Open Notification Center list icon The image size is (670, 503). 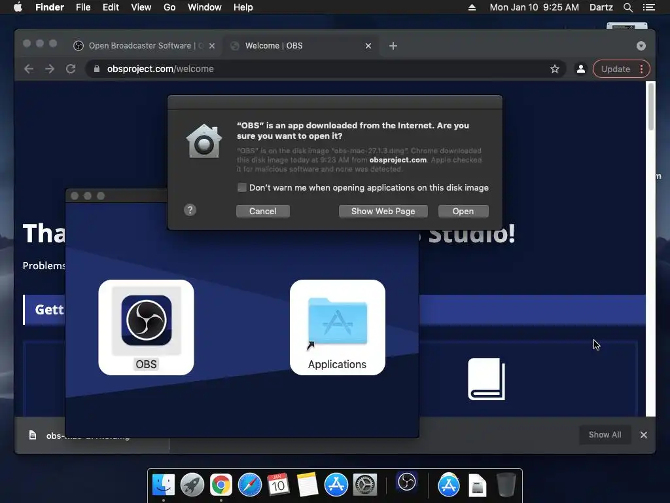coord(648,7)
